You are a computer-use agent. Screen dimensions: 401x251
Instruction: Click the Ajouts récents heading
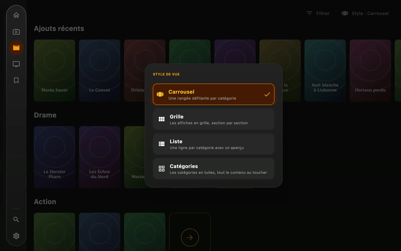tap(59, 29)
